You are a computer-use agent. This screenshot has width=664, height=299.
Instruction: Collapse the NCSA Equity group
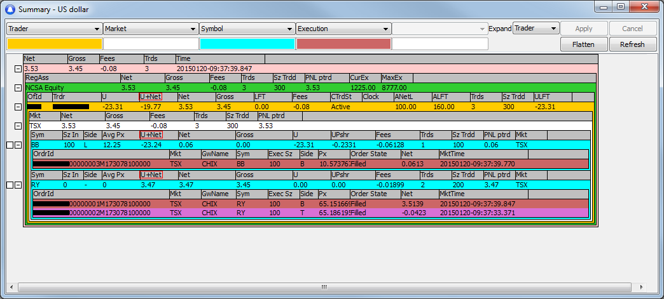pyautogui.click(x=18, y=88)
